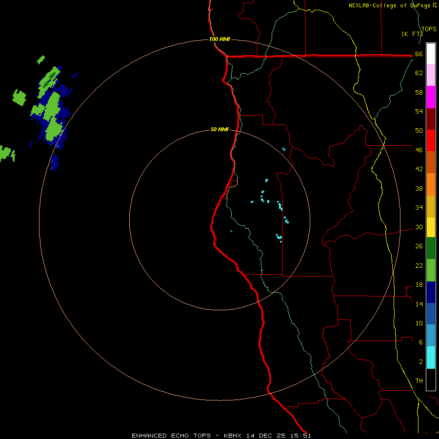
Task: Pick the light green legend swatch below 26
Action: [x=431, y=270]
